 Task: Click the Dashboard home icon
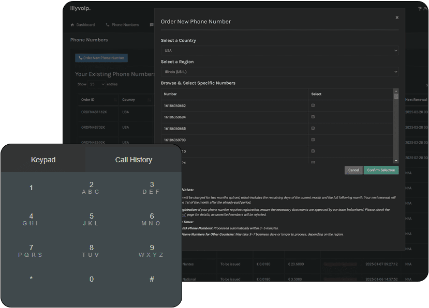point(72,25)
